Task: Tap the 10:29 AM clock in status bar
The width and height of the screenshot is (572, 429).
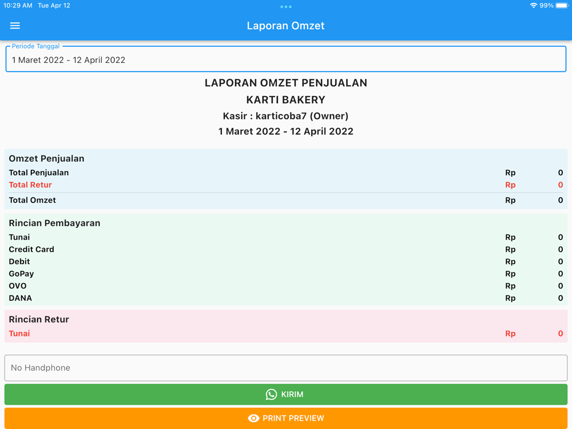Action: point(18,6)
